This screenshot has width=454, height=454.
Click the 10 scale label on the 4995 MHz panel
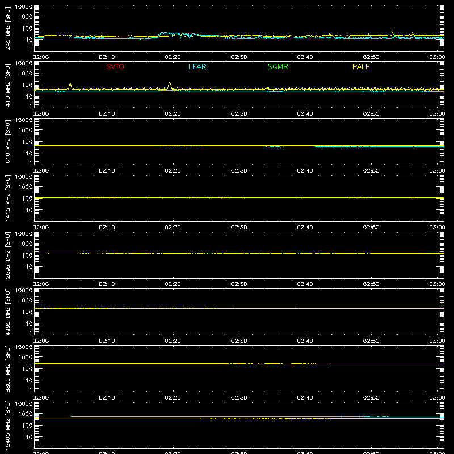point(29,323)
